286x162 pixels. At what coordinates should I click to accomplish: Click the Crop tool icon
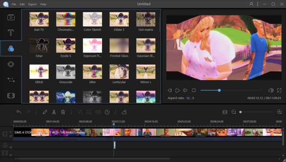point(80,112)
